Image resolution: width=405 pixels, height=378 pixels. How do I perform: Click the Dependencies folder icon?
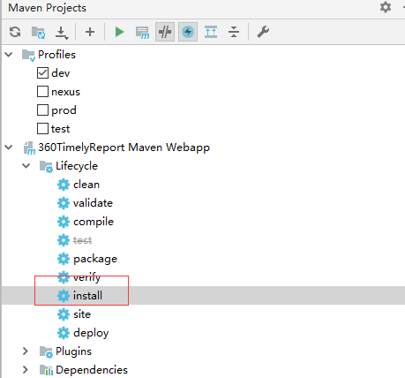point(46,370)
